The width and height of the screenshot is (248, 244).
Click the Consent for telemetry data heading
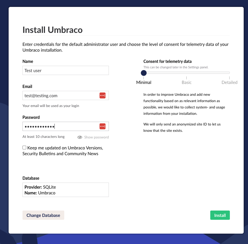click(x=167, y=61)
